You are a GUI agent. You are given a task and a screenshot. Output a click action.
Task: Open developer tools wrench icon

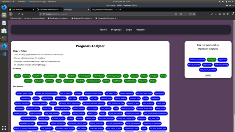click(212, 14)
